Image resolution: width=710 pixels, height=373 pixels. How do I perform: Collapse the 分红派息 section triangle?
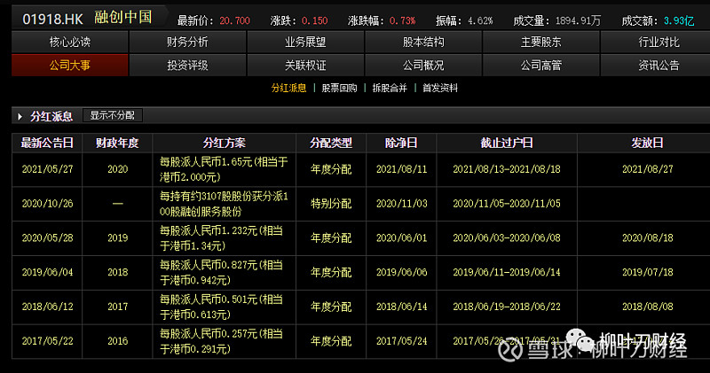coord(20,117)
